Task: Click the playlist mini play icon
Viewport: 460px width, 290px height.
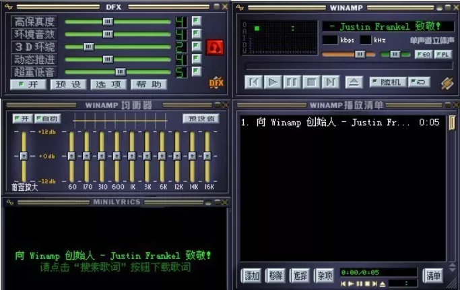Action: tap(351, 284)
